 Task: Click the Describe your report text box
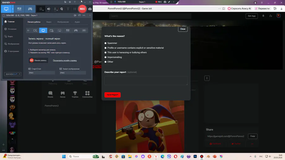pyautogui.click(x=146, y=81)
